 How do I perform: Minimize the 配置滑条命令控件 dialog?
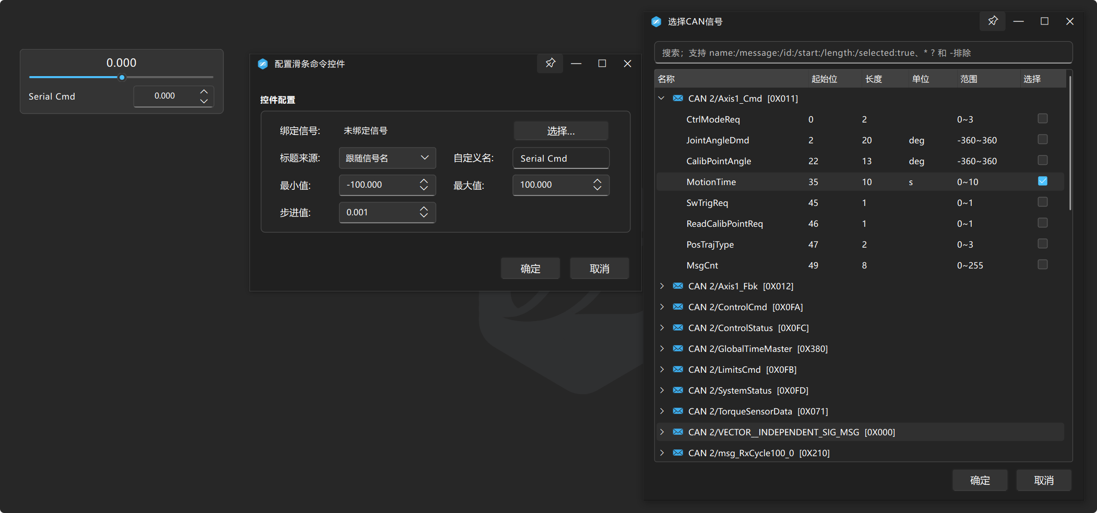(576, 64)
